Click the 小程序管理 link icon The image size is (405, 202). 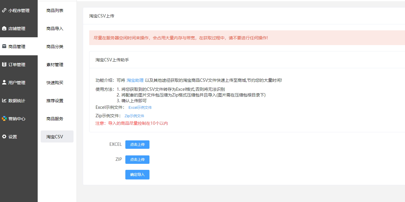point(4,10)
